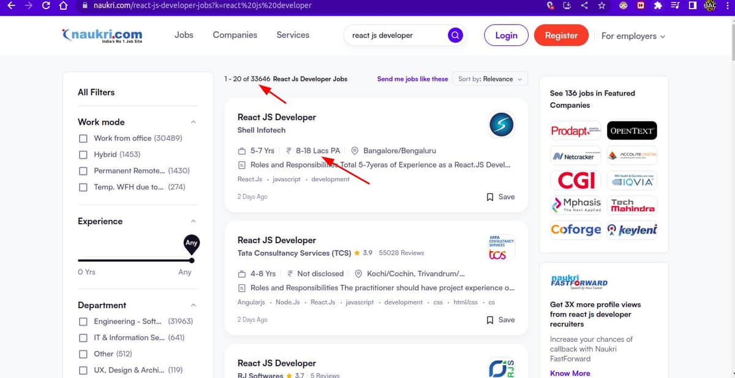735x378 pixels.
Task: Click the Shell Infotech company logo
Action: tap(501, 125)
